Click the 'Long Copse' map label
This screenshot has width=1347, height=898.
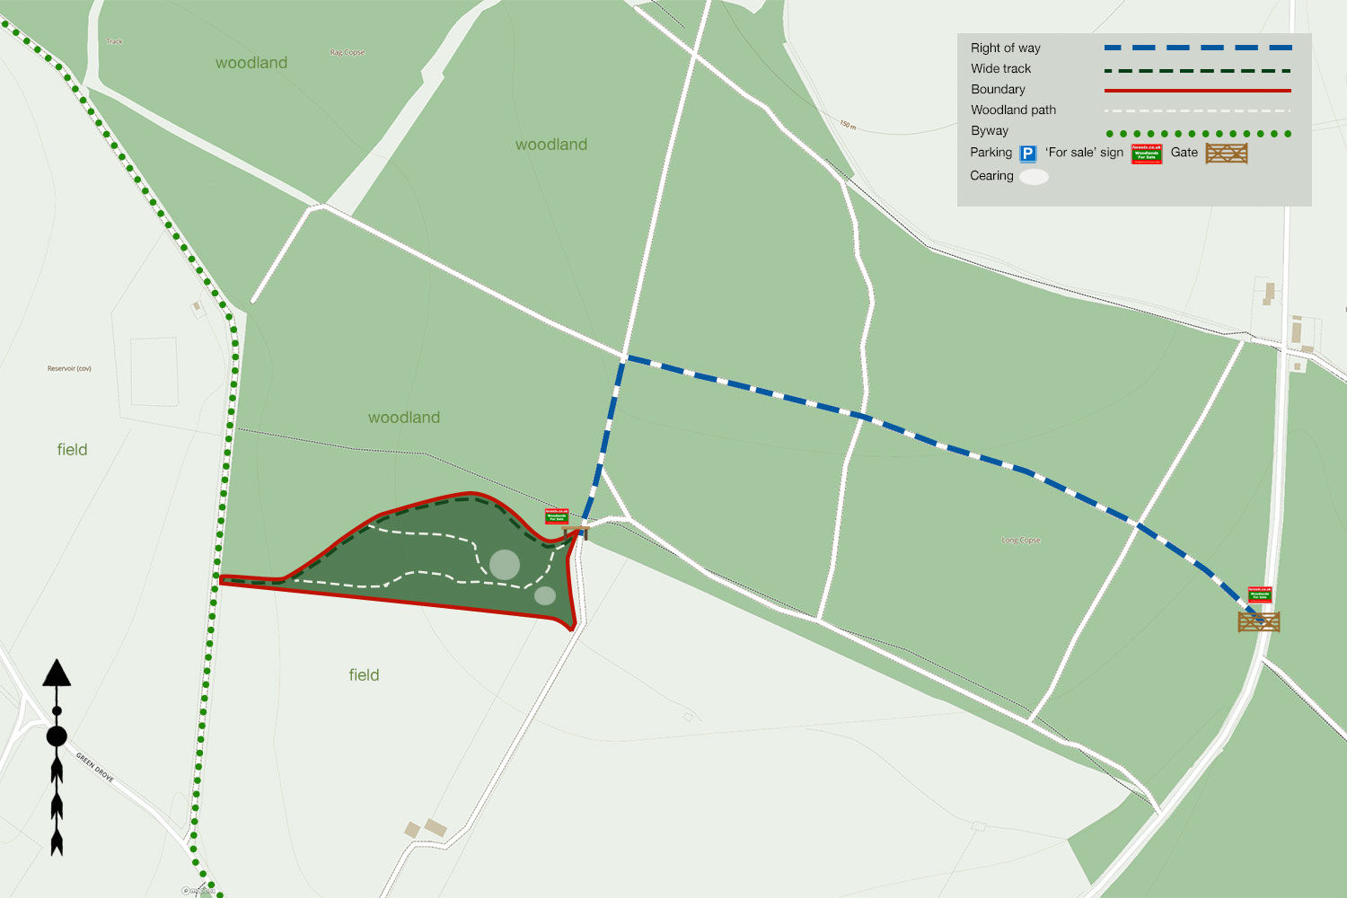pyautogui.click(x=1021, y=540)
